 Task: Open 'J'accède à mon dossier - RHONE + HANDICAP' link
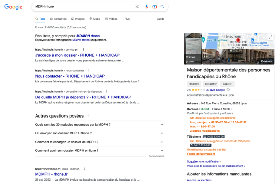[77, 55]
